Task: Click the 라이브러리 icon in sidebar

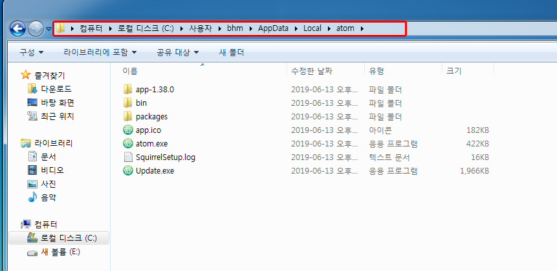Action: pyautogui.click(x=26, y=143)
